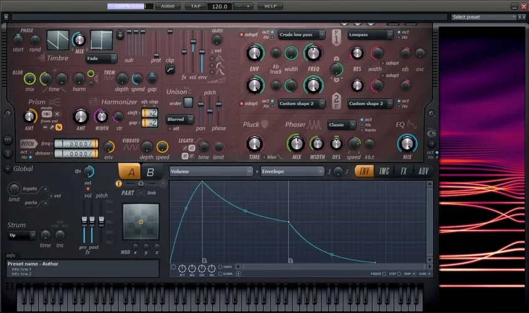
Task: Click the Pluck shape icon
Action: tap(265, 125)
